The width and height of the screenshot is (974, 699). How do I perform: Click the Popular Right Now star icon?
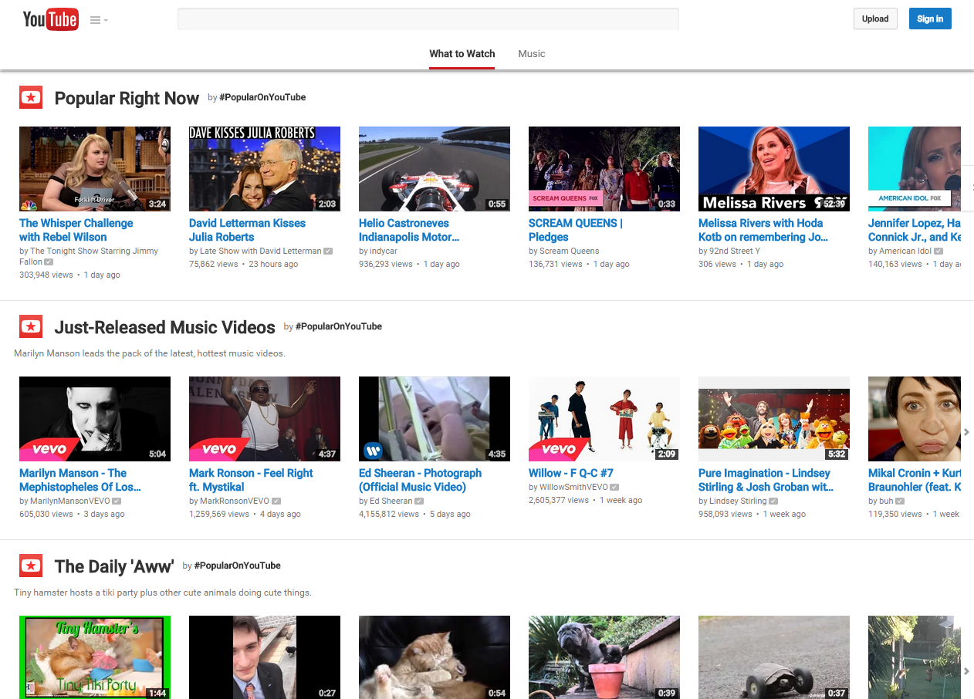tap(30, 97)
